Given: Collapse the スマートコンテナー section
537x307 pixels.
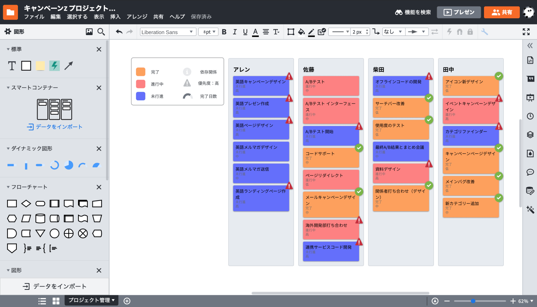Looking at the screenshot, I should click(x=8, y=88).
